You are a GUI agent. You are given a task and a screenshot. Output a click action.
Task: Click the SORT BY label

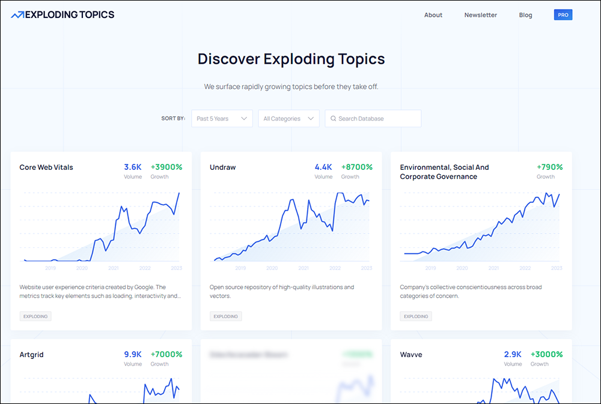point(173,119)
